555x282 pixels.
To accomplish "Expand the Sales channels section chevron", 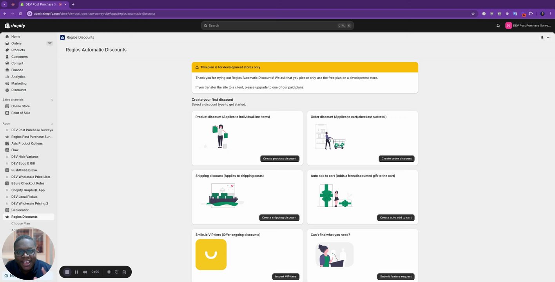I will tap(52, 100).
